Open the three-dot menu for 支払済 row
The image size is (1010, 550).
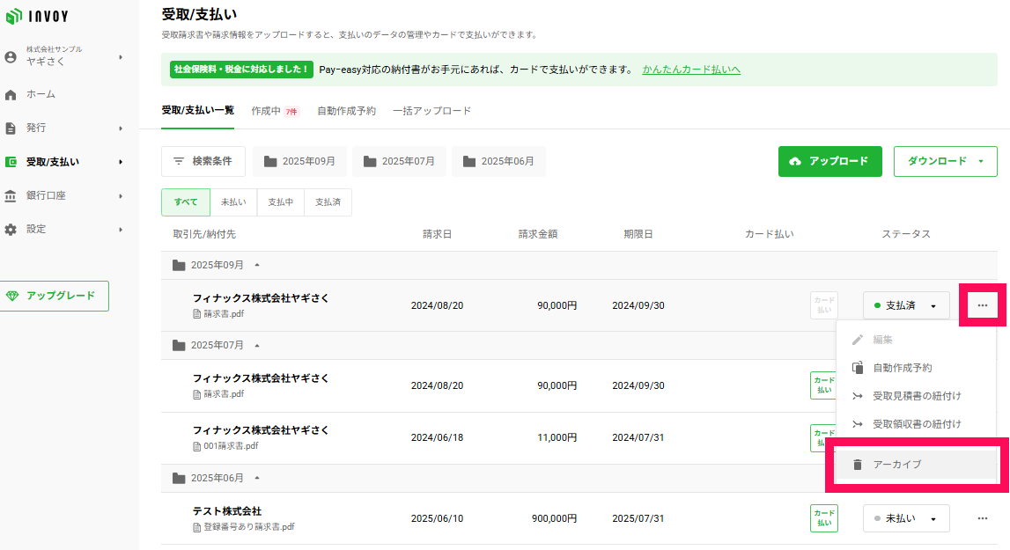point(983,305)
